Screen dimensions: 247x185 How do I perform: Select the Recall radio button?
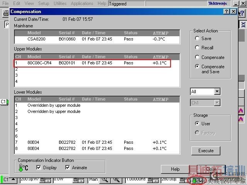(197, 47)
